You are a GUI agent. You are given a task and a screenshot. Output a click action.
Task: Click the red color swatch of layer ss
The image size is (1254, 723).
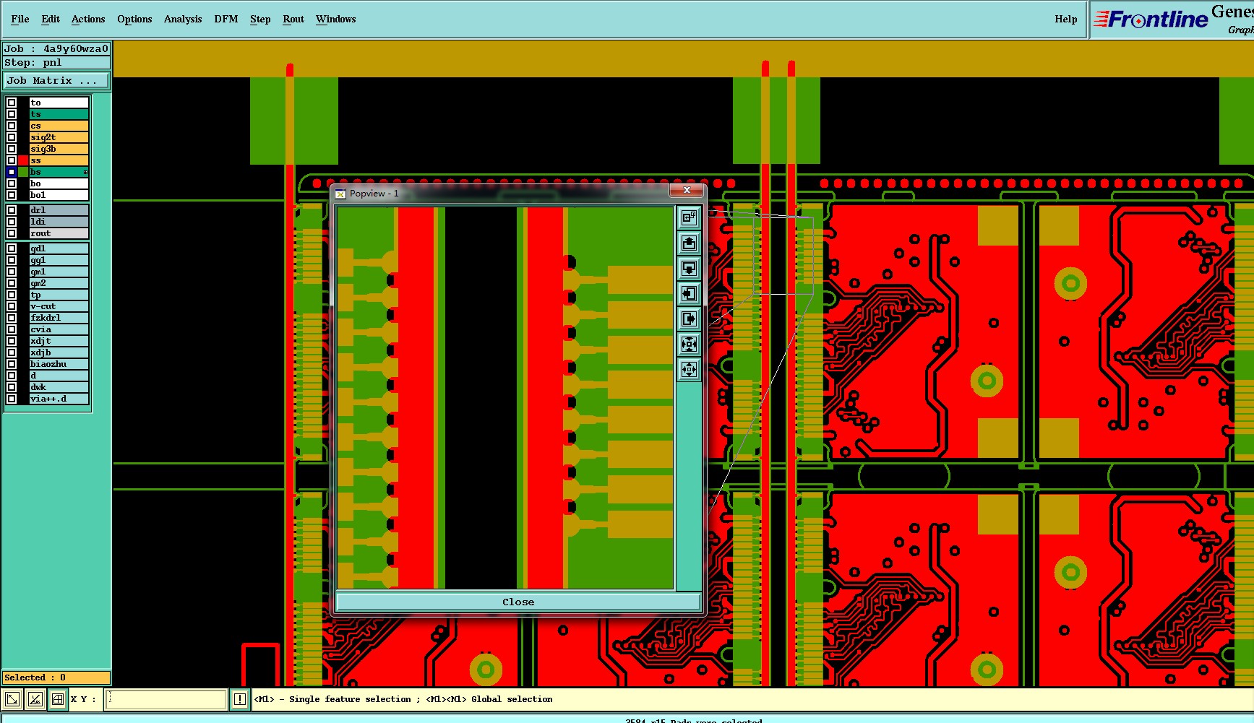pos(23,160)
